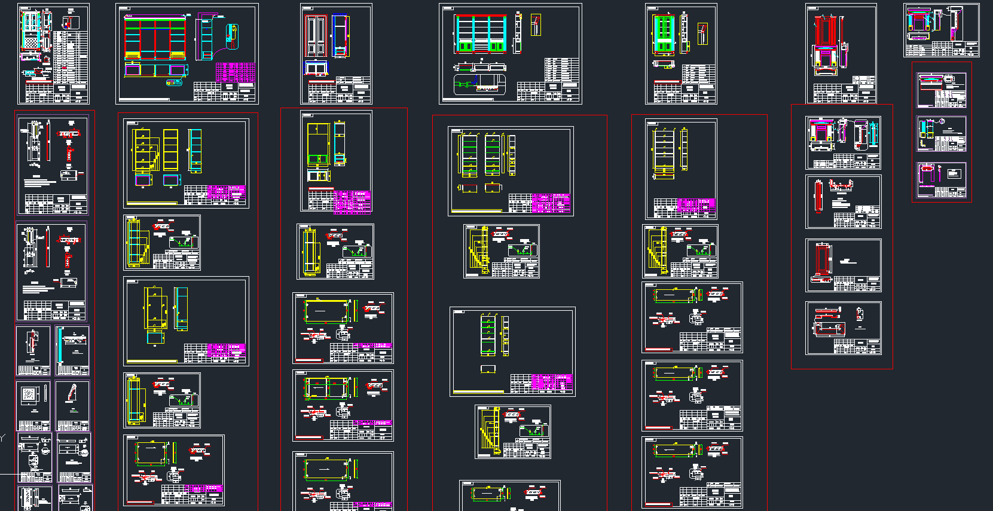This screenshot has height=511, width=993.
Task: Select top-left sheet with lattice cabinet door
Action: (x=53, y=54)
